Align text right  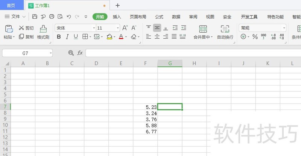click(166, 36)
